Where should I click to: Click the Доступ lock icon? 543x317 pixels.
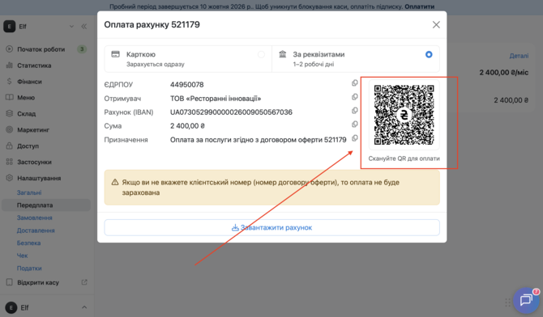[10, 146]
